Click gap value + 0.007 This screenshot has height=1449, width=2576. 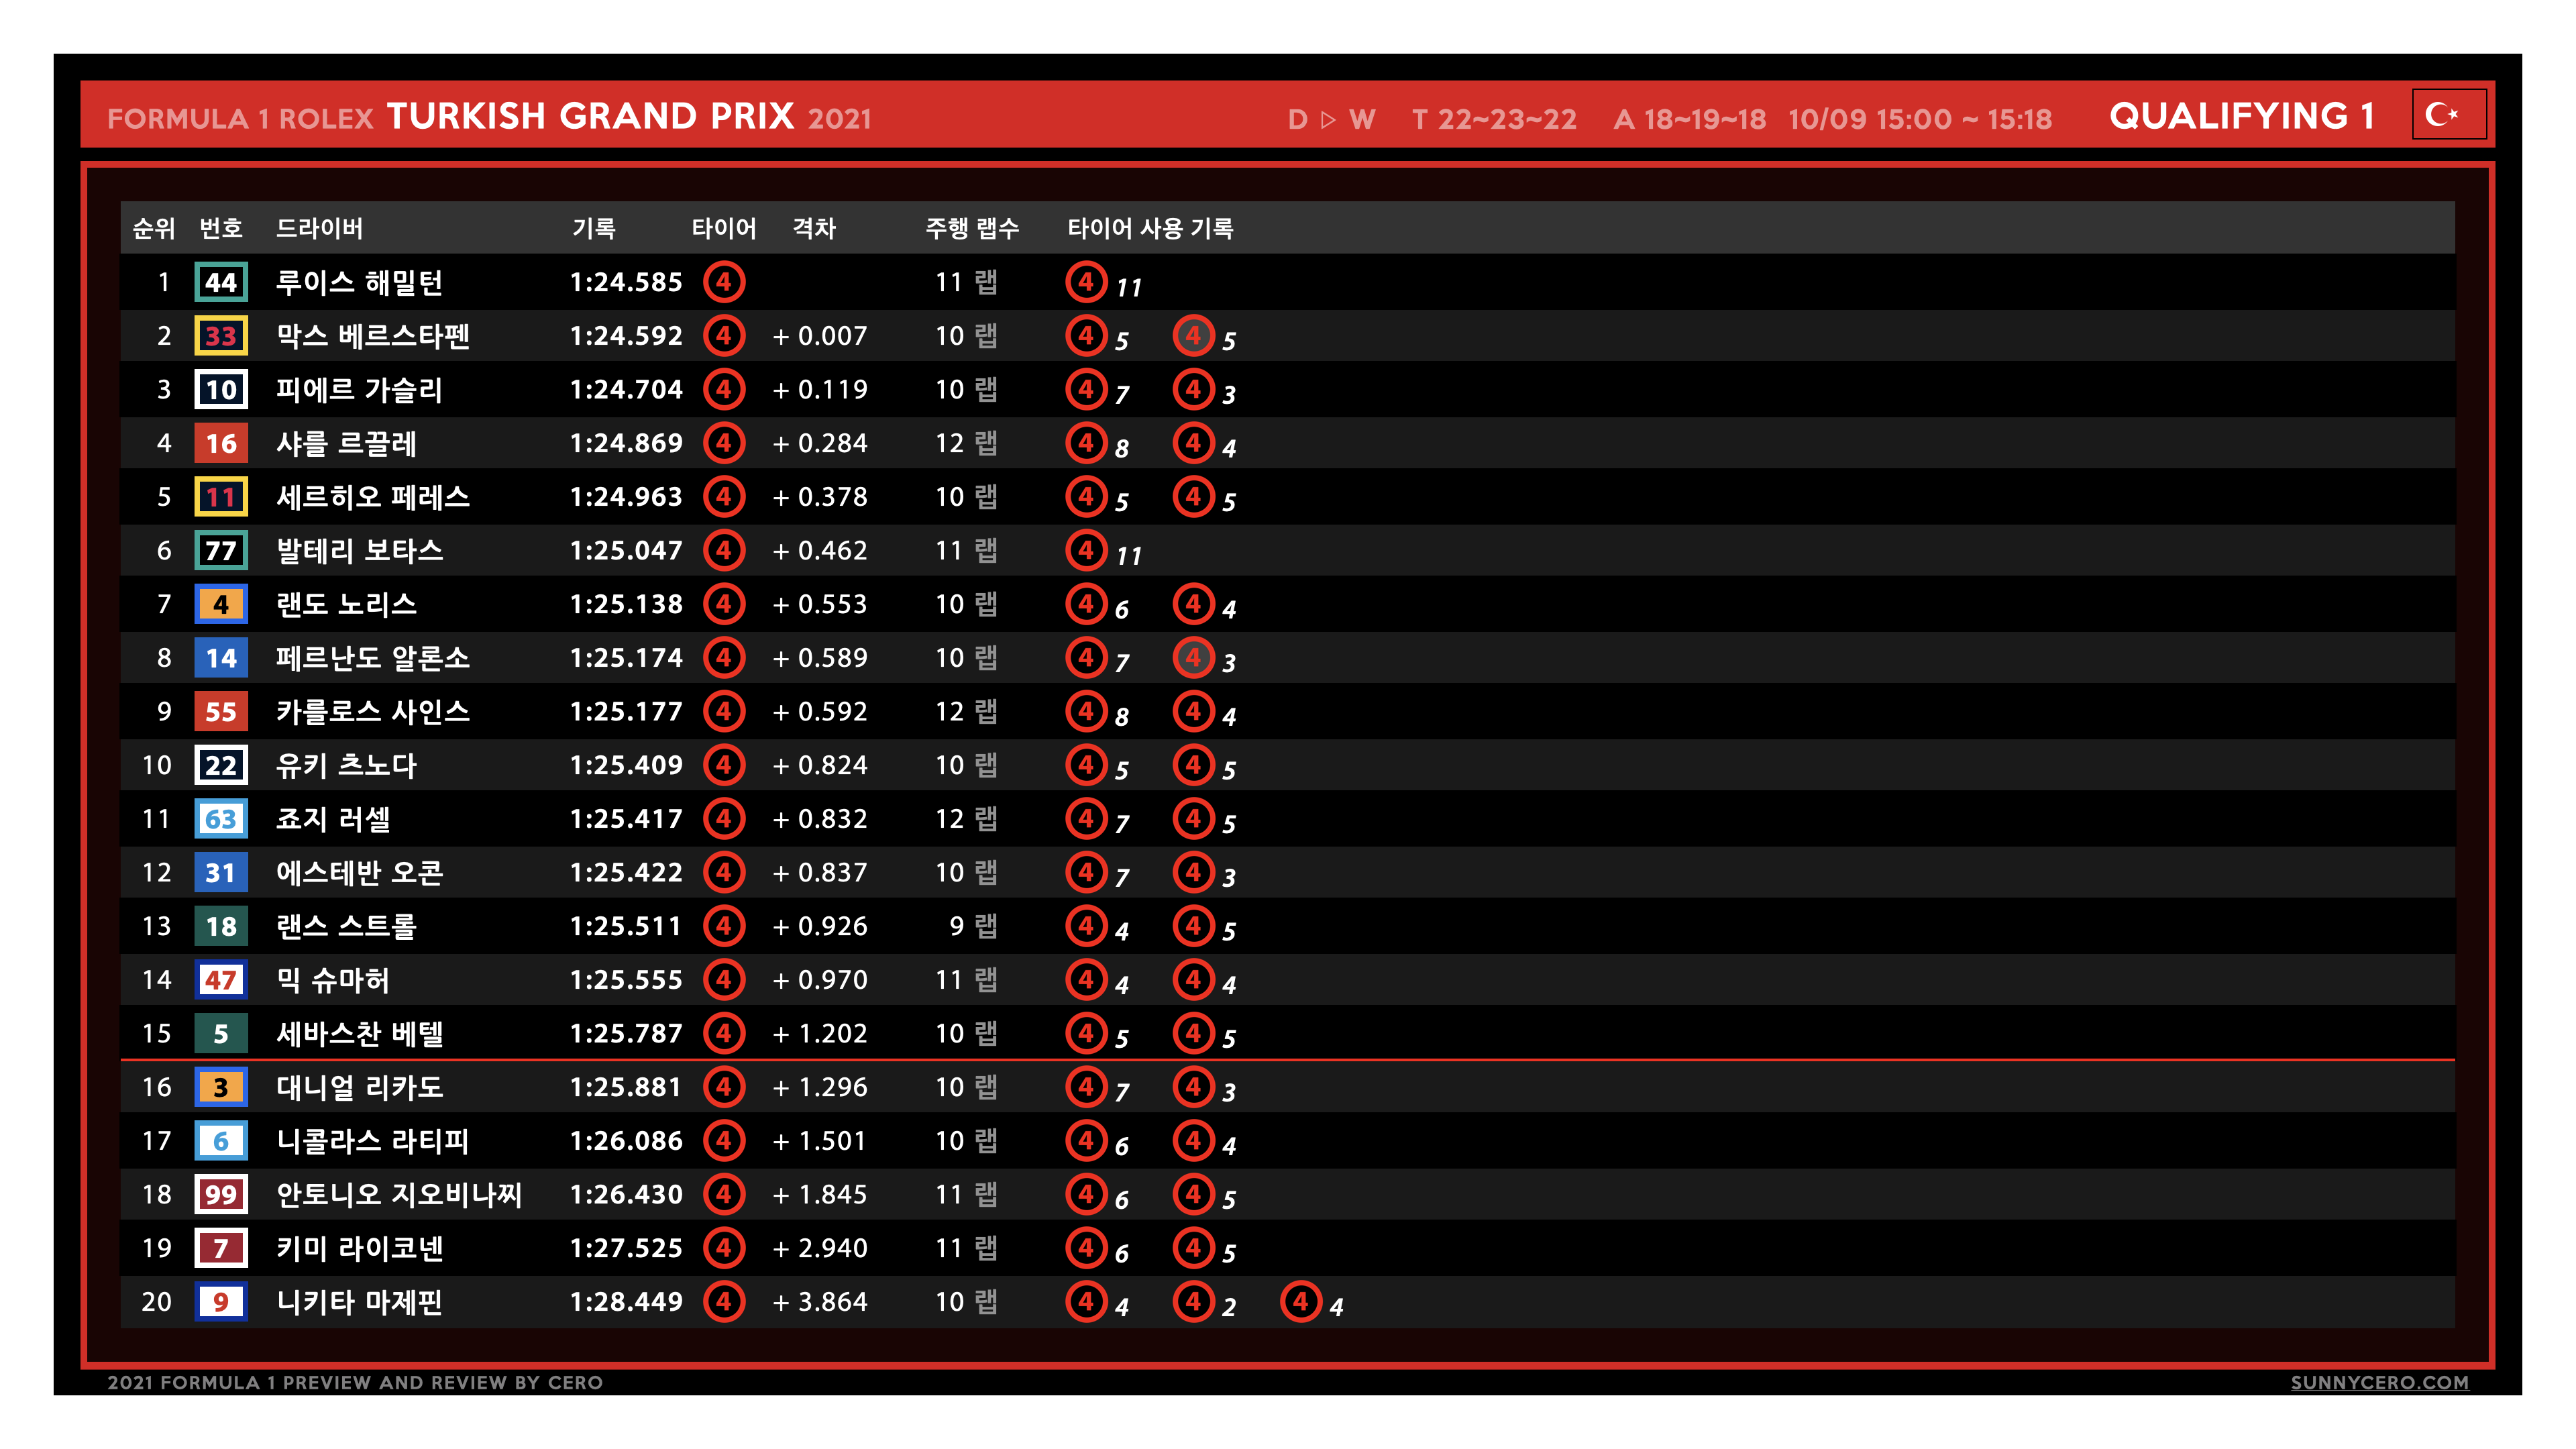tap(820, 336)
